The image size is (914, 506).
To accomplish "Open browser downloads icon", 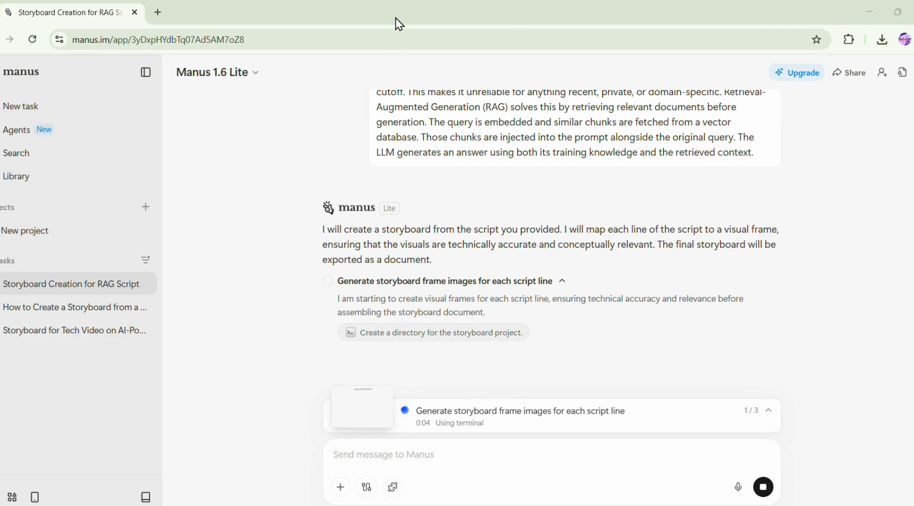I will 882,39.
